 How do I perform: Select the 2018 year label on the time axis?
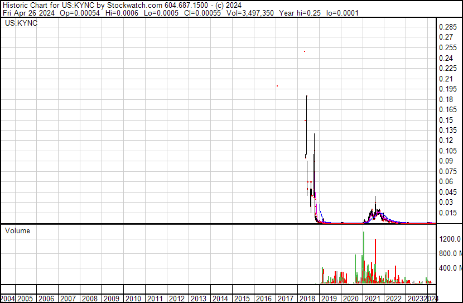coord(307,299)
